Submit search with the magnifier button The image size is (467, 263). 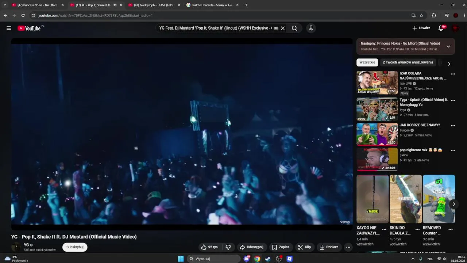[294, 28]
